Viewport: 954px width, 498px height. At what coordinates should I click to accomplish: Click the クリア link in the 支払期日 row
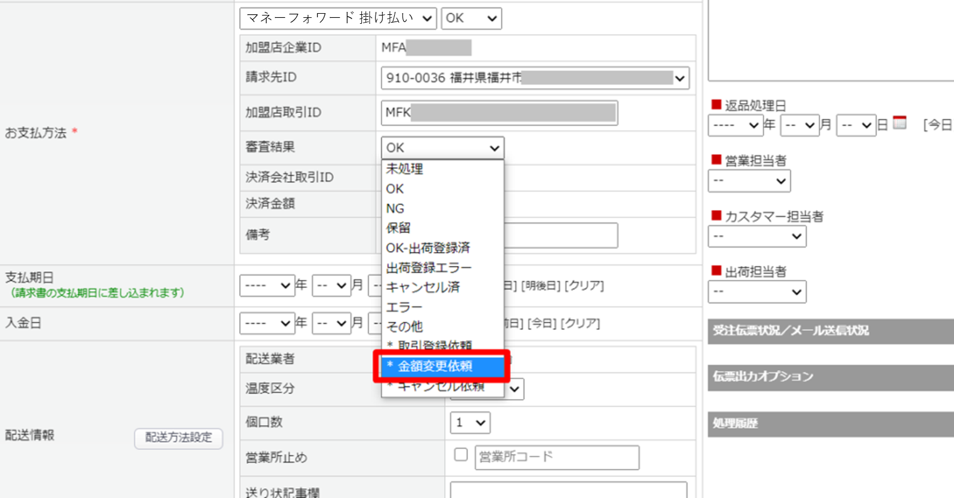[584, 286]
